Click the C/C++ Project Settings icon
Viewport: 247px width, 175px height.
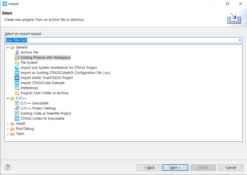click(x=17, y=108)
